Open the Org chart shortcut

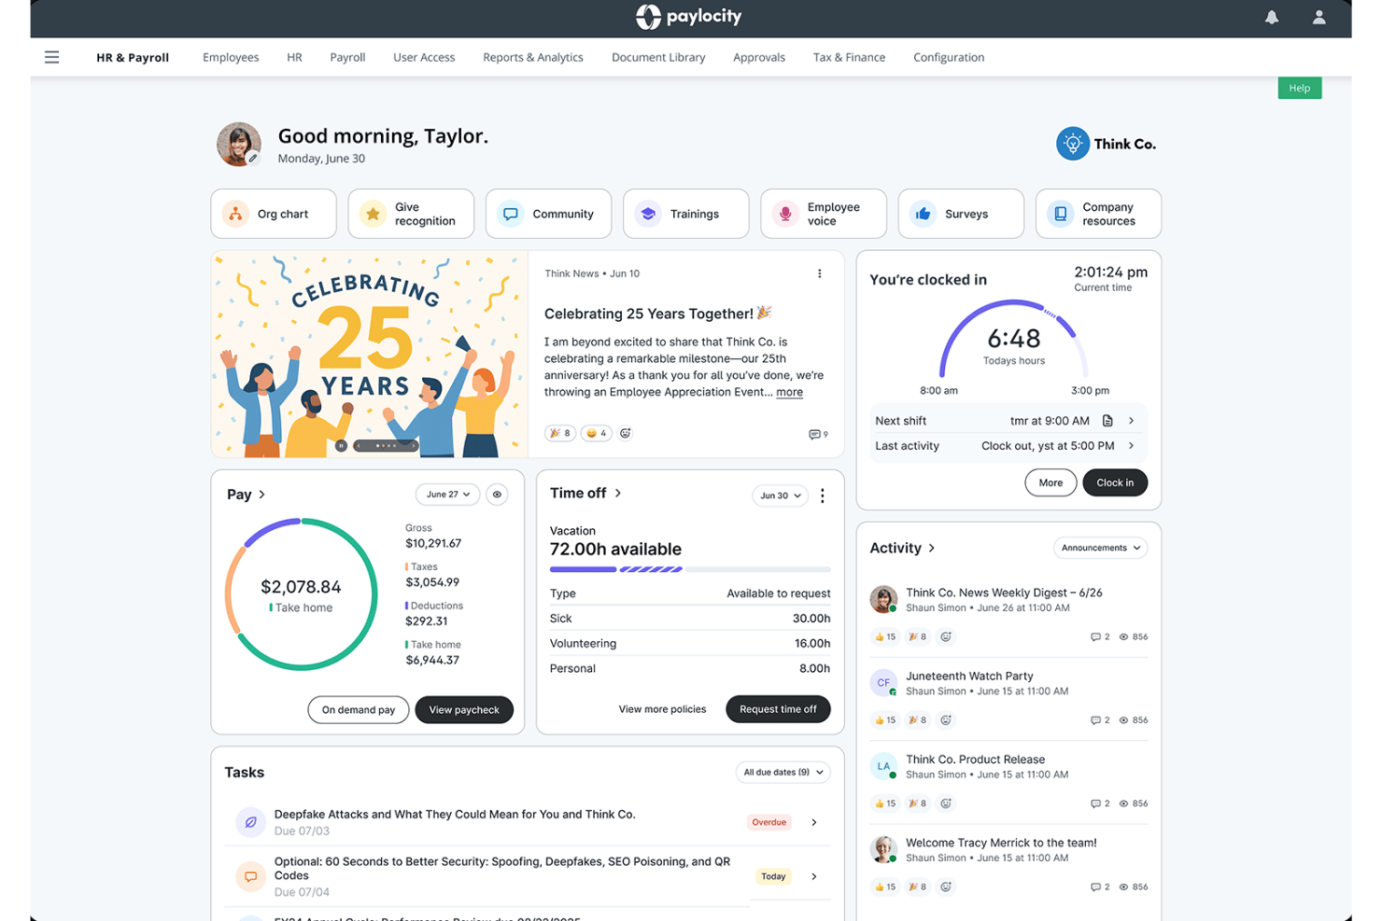(x=274, y=214)
